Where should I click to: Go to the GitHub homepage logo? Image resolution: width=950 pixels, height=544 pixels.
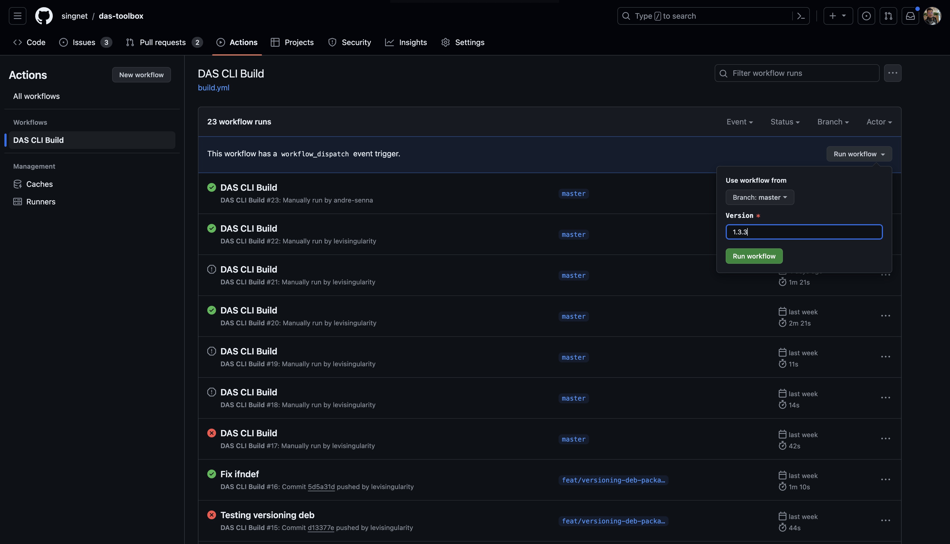[x=44, y=16]
